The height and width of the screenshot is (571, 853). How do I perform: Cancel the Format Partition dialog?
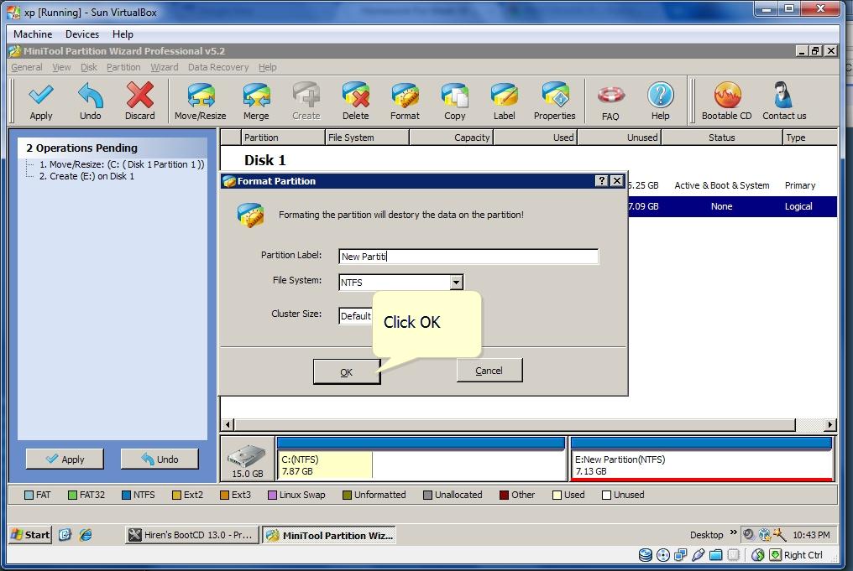point(489,370)
